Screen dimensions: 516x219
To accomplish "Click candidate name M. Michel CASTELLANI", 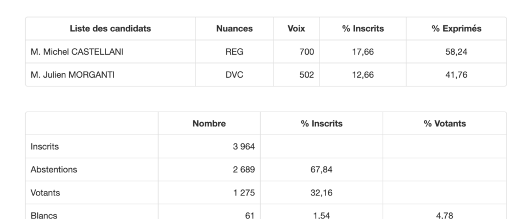I will 77,52.
